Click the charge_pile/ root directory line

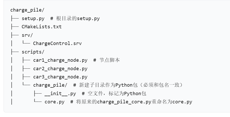pos(27,10)
